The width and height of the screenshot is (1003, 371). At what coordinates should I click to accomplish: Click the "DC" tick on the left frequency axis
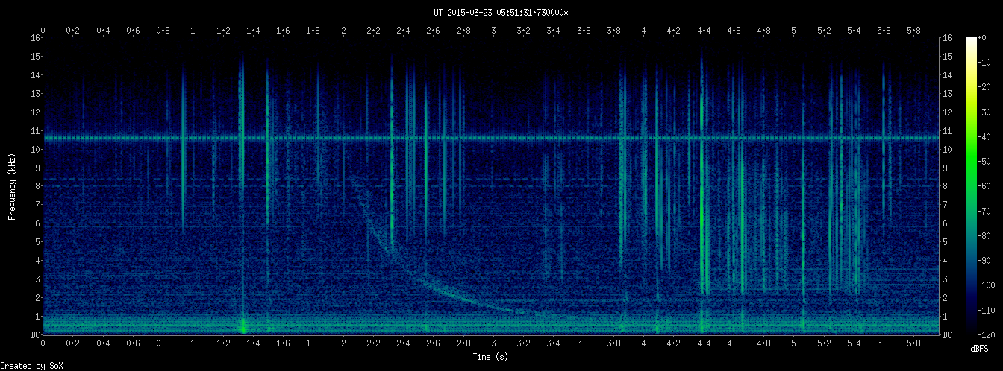point(35,335)
